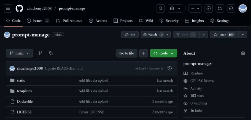Open the search magnifier button
Image resolution: width=251 pixels, height=120 pixels.
click(x=161, y=8)
